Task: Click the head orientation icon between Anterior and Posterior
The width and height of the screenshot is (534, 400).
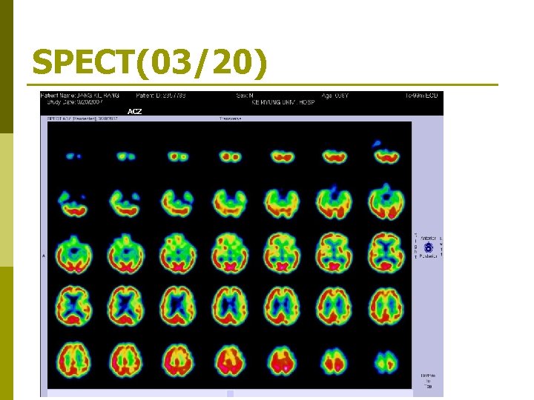Action: 428,247
